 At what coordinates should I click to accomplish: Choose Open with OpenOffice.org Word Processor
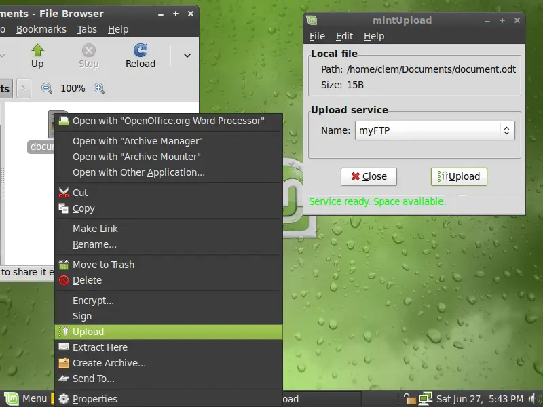[168, 121]
